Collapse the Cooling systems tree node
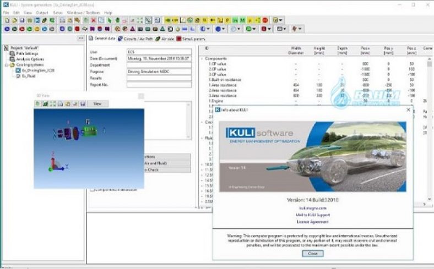This screenshot has height=269, width=434. pos(6,65)
